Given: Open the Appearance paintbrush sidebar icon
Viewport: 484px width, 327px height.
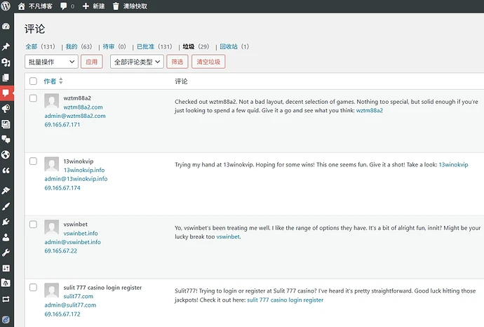Looking at the screenshot, I should pyautogui.click(x=6, y=206).
